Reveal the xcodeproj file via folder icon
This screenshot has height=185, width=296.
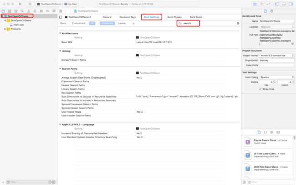click(293, 31)
